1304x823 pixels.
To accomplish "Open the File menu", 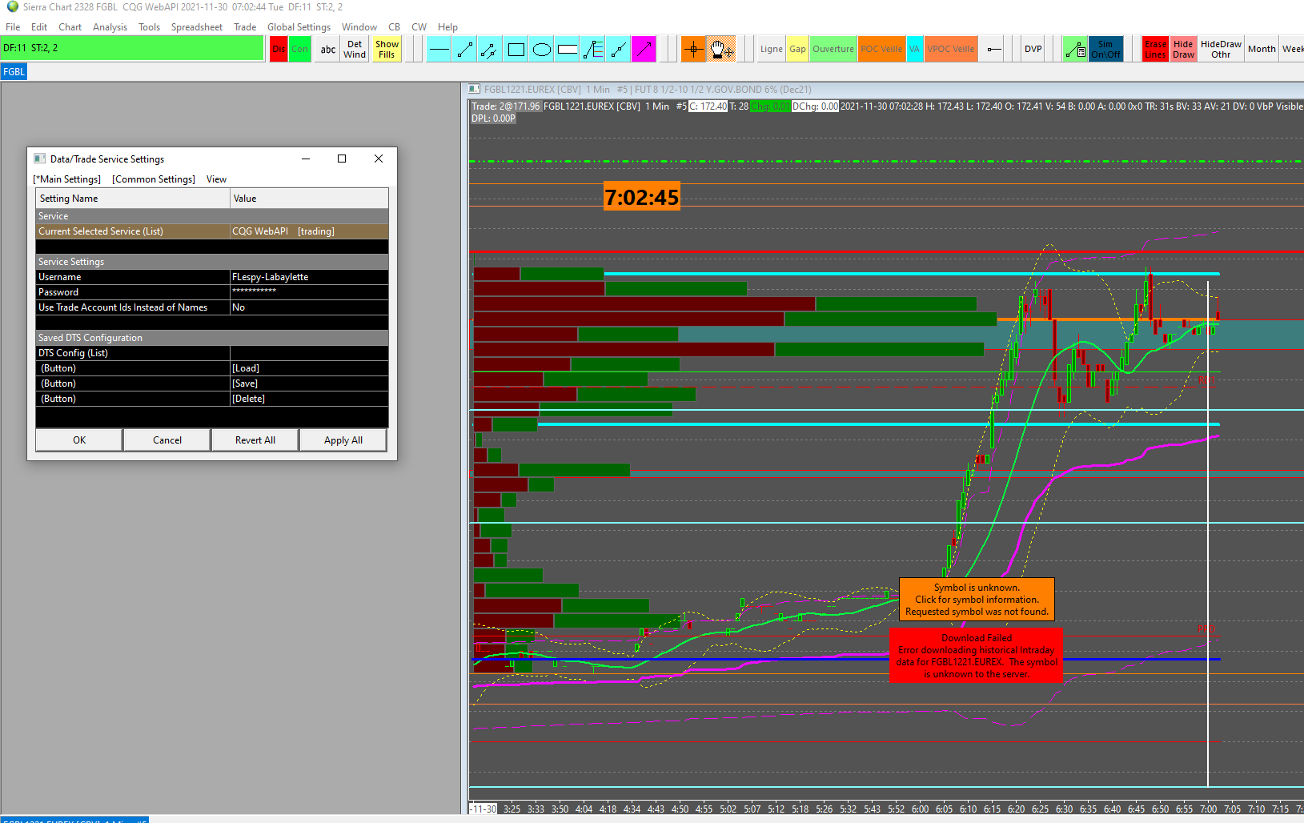I will click(x=13, y=27).
